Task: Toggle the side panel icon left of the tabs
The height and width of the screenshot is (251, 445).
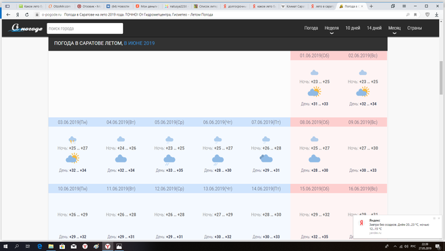Action: coord(7,6)
